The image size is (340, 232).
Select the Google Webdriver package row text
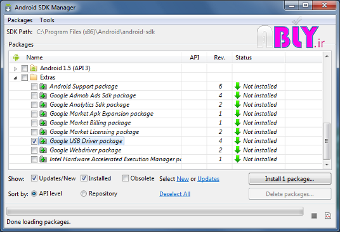tap(86, 150)
